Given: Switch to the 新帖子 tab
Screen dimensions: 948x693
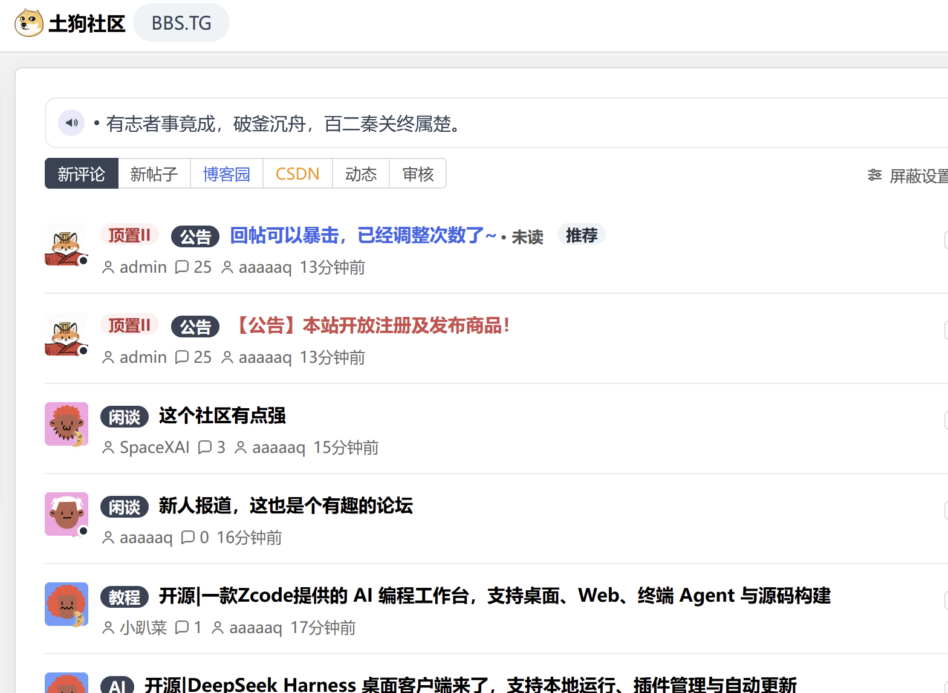Looking at the screenshot, I should (154, 174).
